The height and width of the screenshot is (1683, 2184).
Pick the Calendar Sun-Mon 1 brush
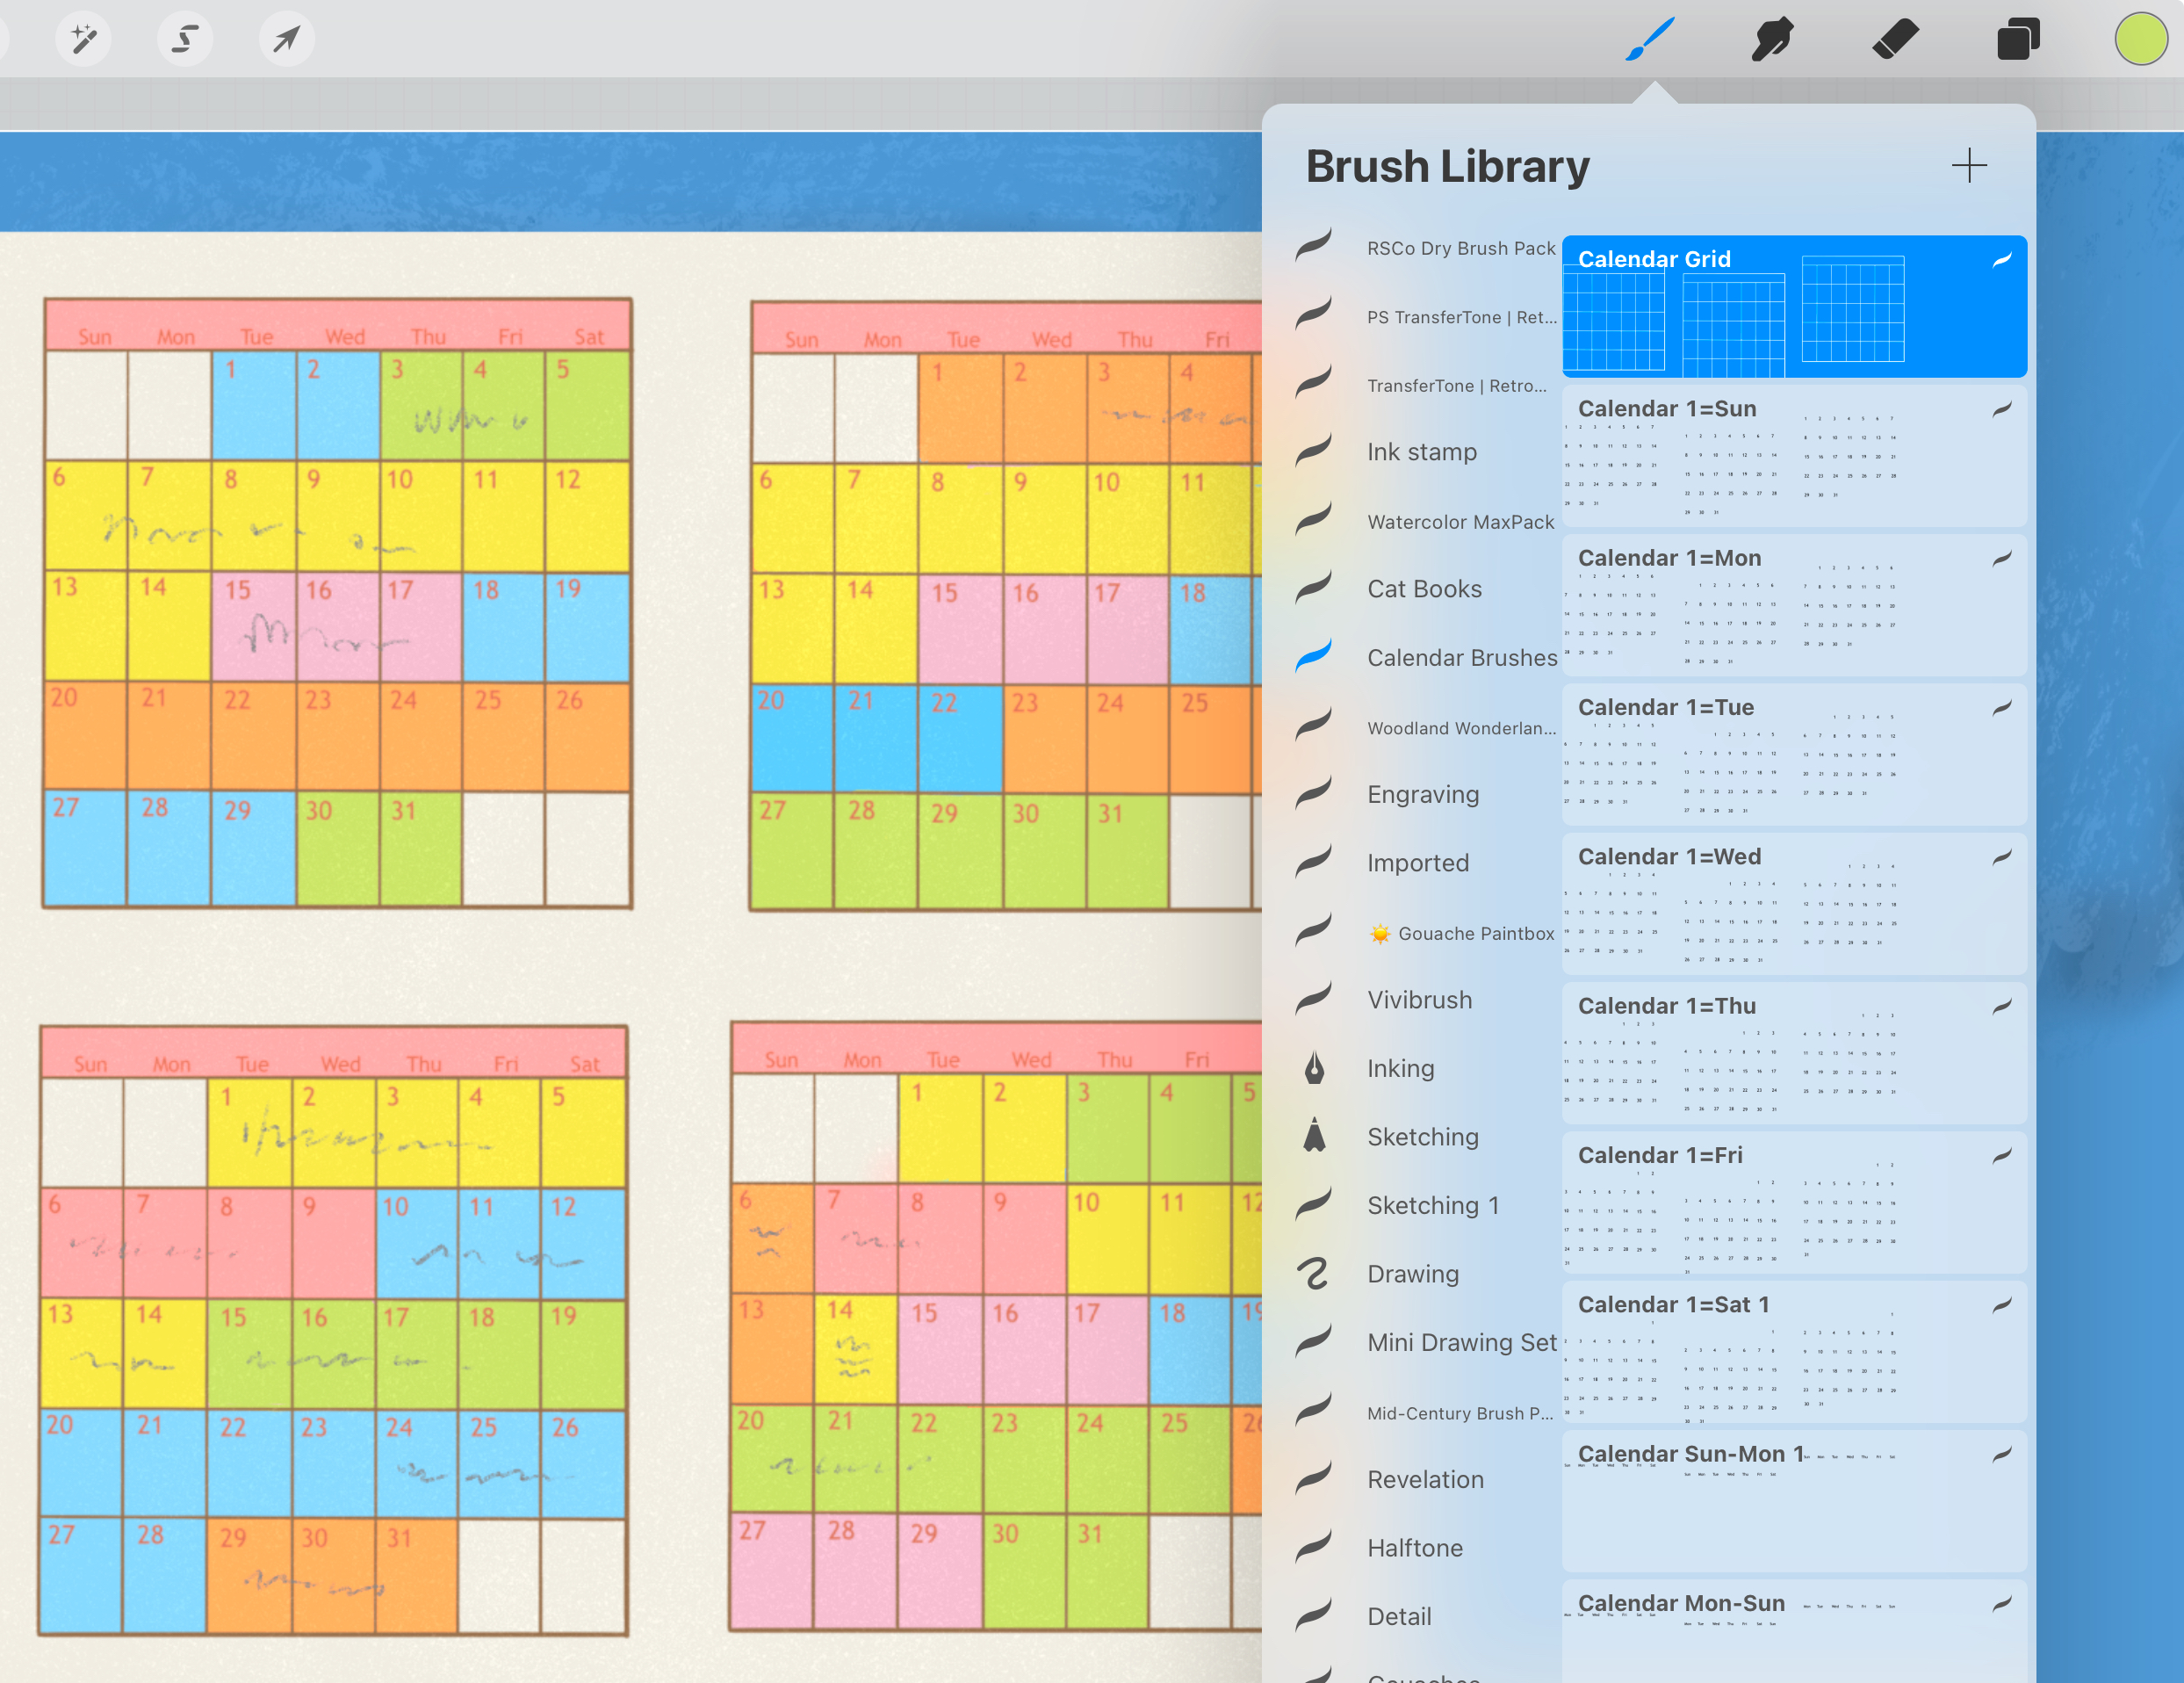[x=1794, y=1501]
